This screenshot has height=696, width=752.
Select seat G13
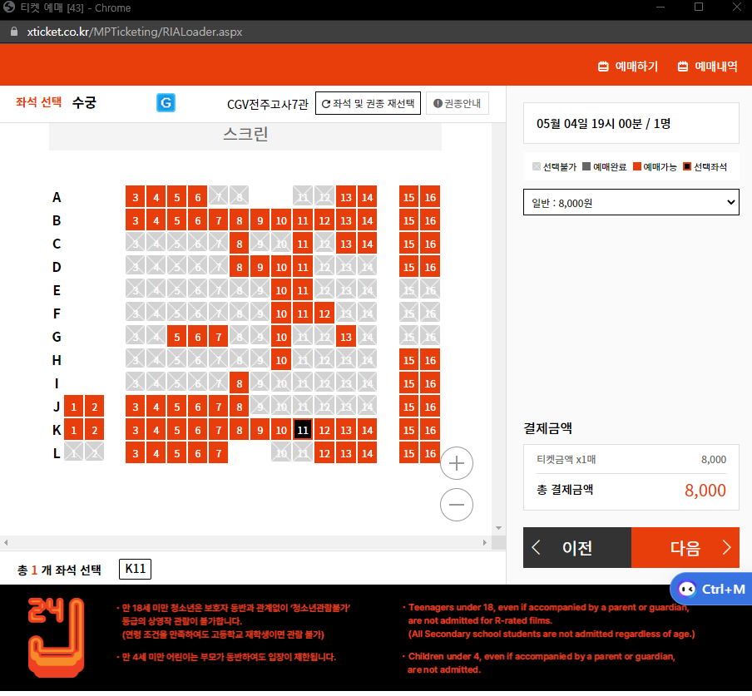[x=346, y=337]
